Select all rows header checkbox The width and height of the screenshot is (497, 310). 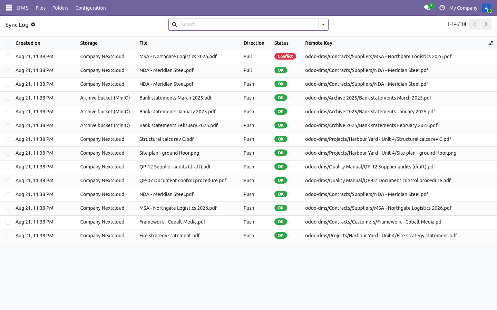pos(8,43)
